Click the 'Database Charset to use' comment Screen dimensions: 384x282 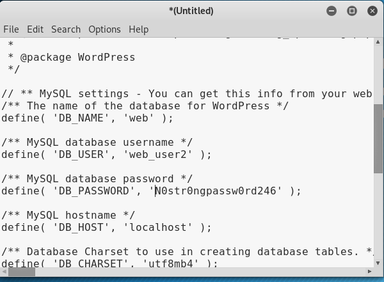187,252
